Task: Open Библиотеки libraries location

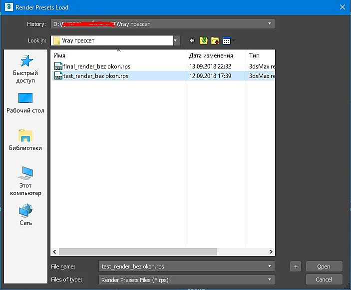Action: [25, 140]
